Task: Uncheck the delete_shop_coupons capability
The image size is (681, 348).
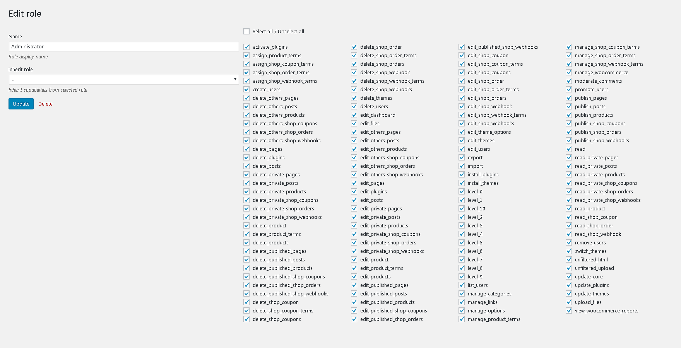Action: pos(246,319)
